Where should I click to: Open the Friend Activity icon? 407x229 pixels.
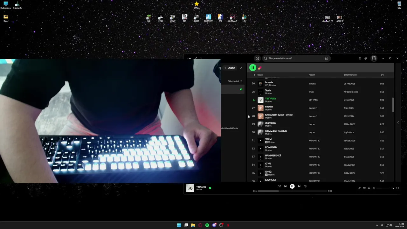[x=366, y=59]
